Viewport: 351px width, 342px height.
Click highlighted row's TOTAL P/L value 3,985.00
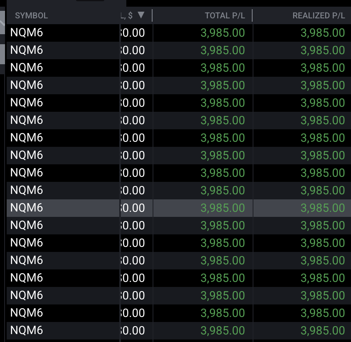pyautogui.click(x=223, y=208)
